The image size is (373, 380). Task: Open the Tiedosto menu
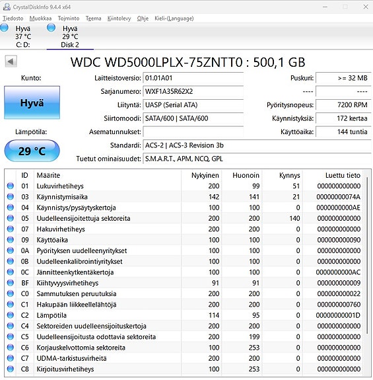[13, 19]
